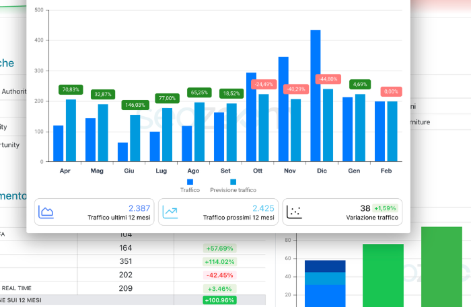The height and width of the screenshot is (307, 471).
Task: Click the +100.96% badge in the summary row
Action: tap(219, 300)
